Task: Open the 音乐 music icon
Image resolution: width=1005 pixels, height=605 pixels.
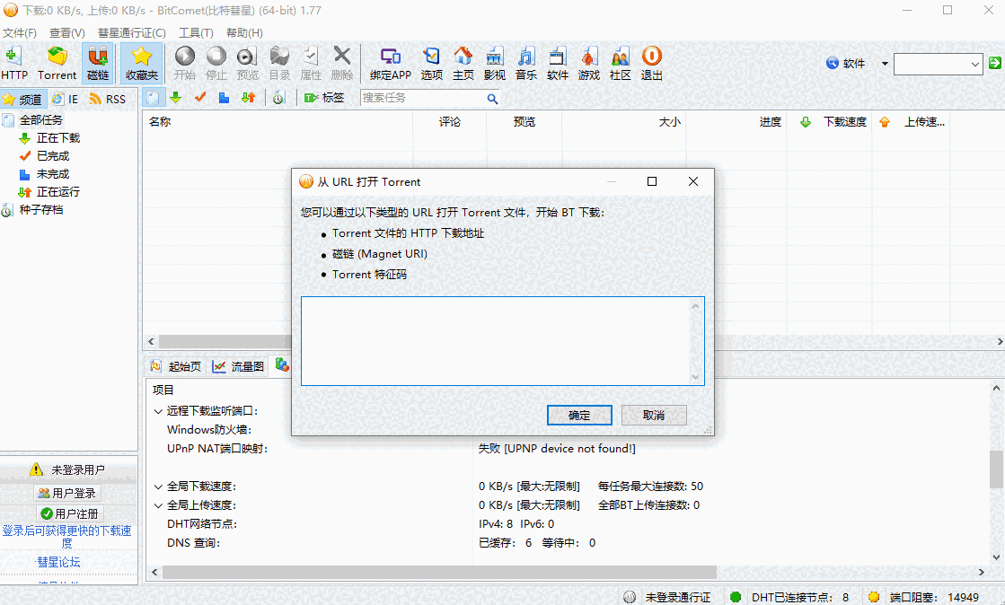Action: point(525,63)
